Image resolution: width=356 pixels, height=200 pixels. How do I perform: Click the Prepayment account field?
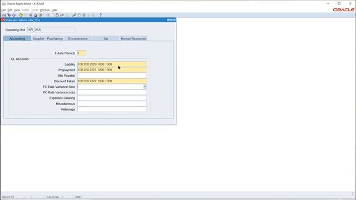point(112,70)
